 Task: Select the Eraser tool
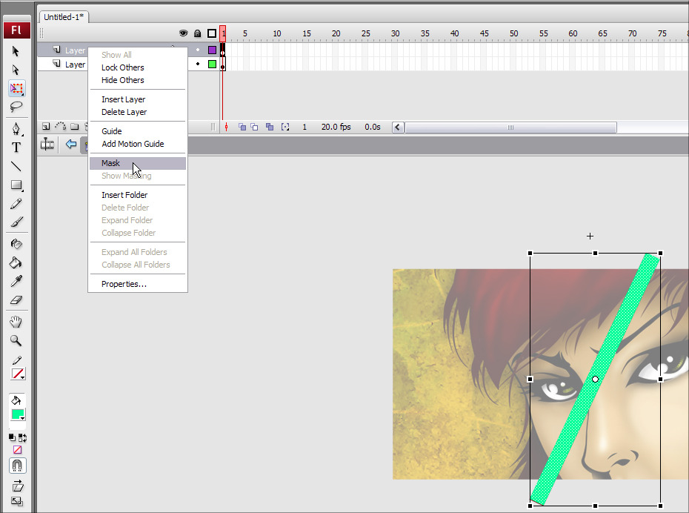point(16,300)
